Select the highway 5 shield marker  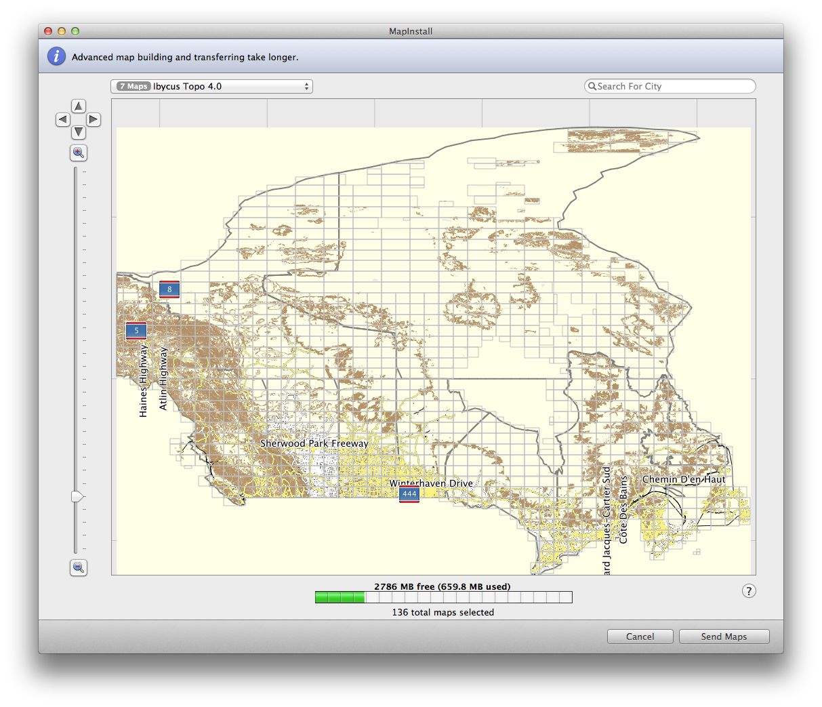(136, 331)
